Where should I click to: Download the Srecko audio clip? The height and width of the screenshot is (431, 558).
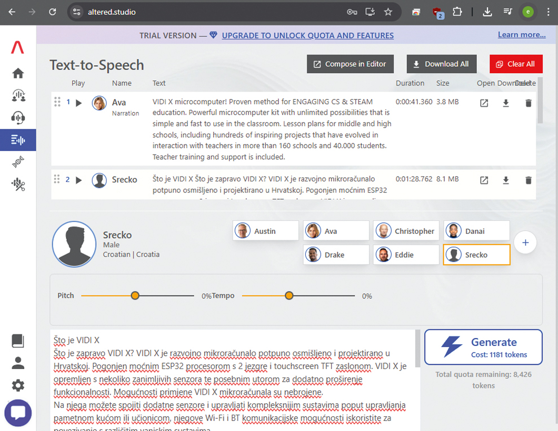[506, 180]
